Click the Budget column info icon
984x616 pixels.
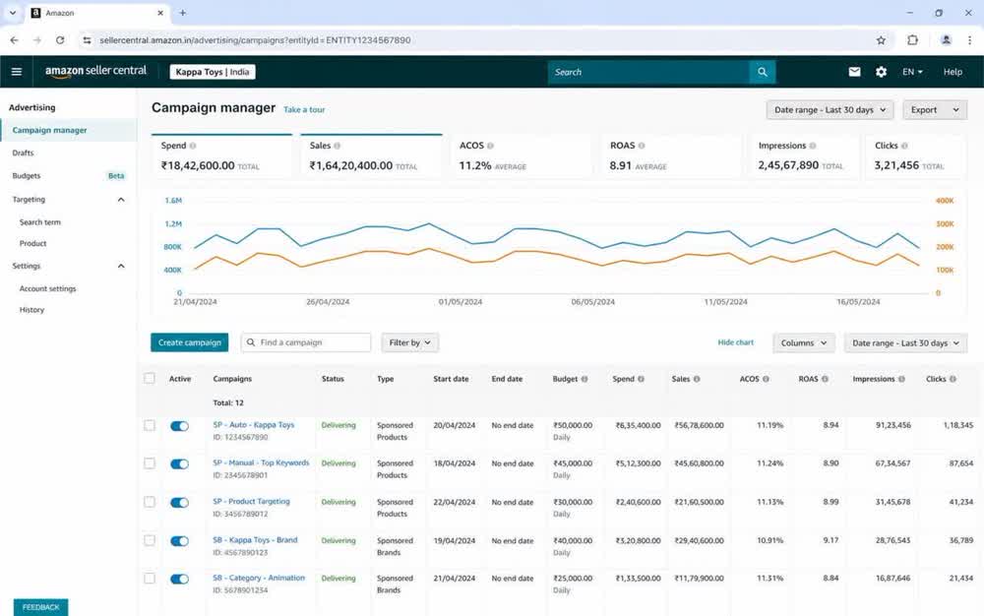pyautogui.click(x=584, y=379)
